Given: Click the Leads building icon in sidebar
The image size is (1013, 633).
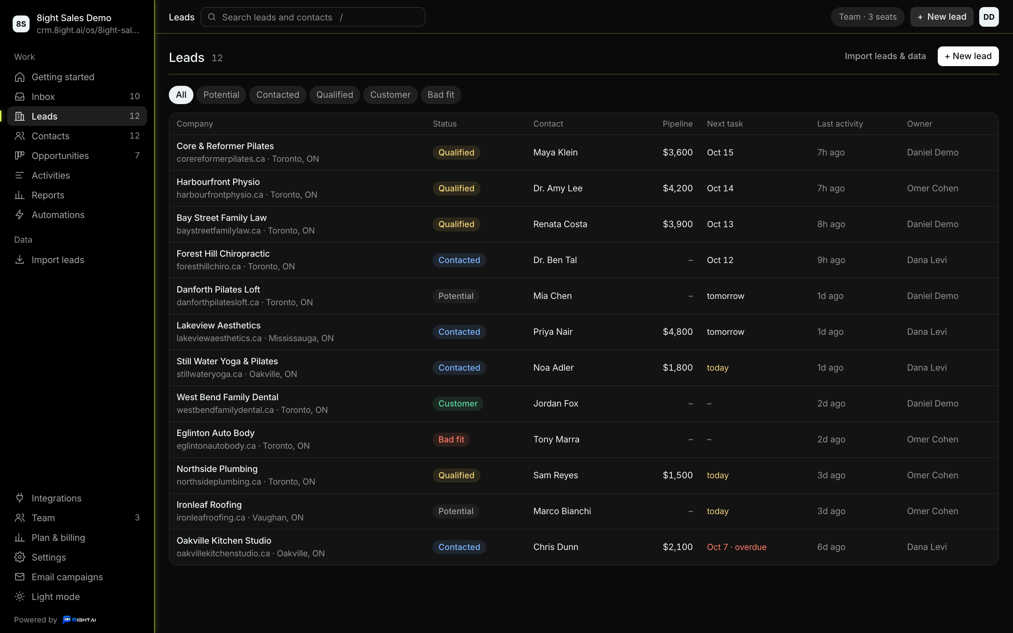Looking at the screenshot, I should [x=20, y=116].
